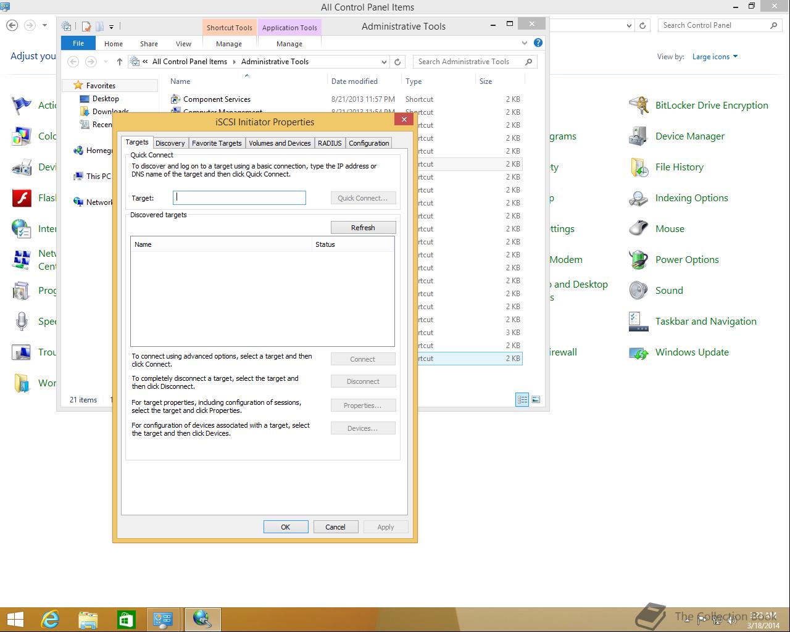
Task: Click Status column header in targets list
Action: [x=353, y=244]
